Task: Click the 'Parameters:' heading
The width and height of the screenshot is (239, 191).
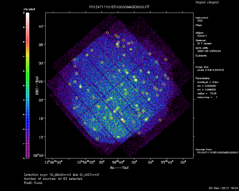Action: click(x=202, y=78)
